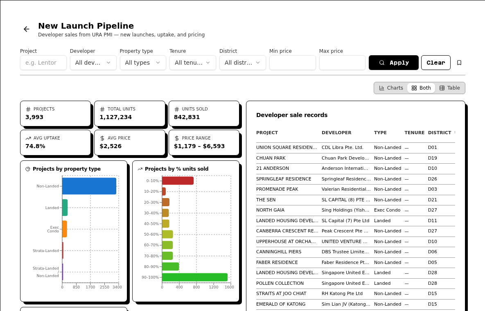Click the trend icon beside Projects by % units sold
Viewport: 485px width, 311px height.
click(x=140, y=169)
